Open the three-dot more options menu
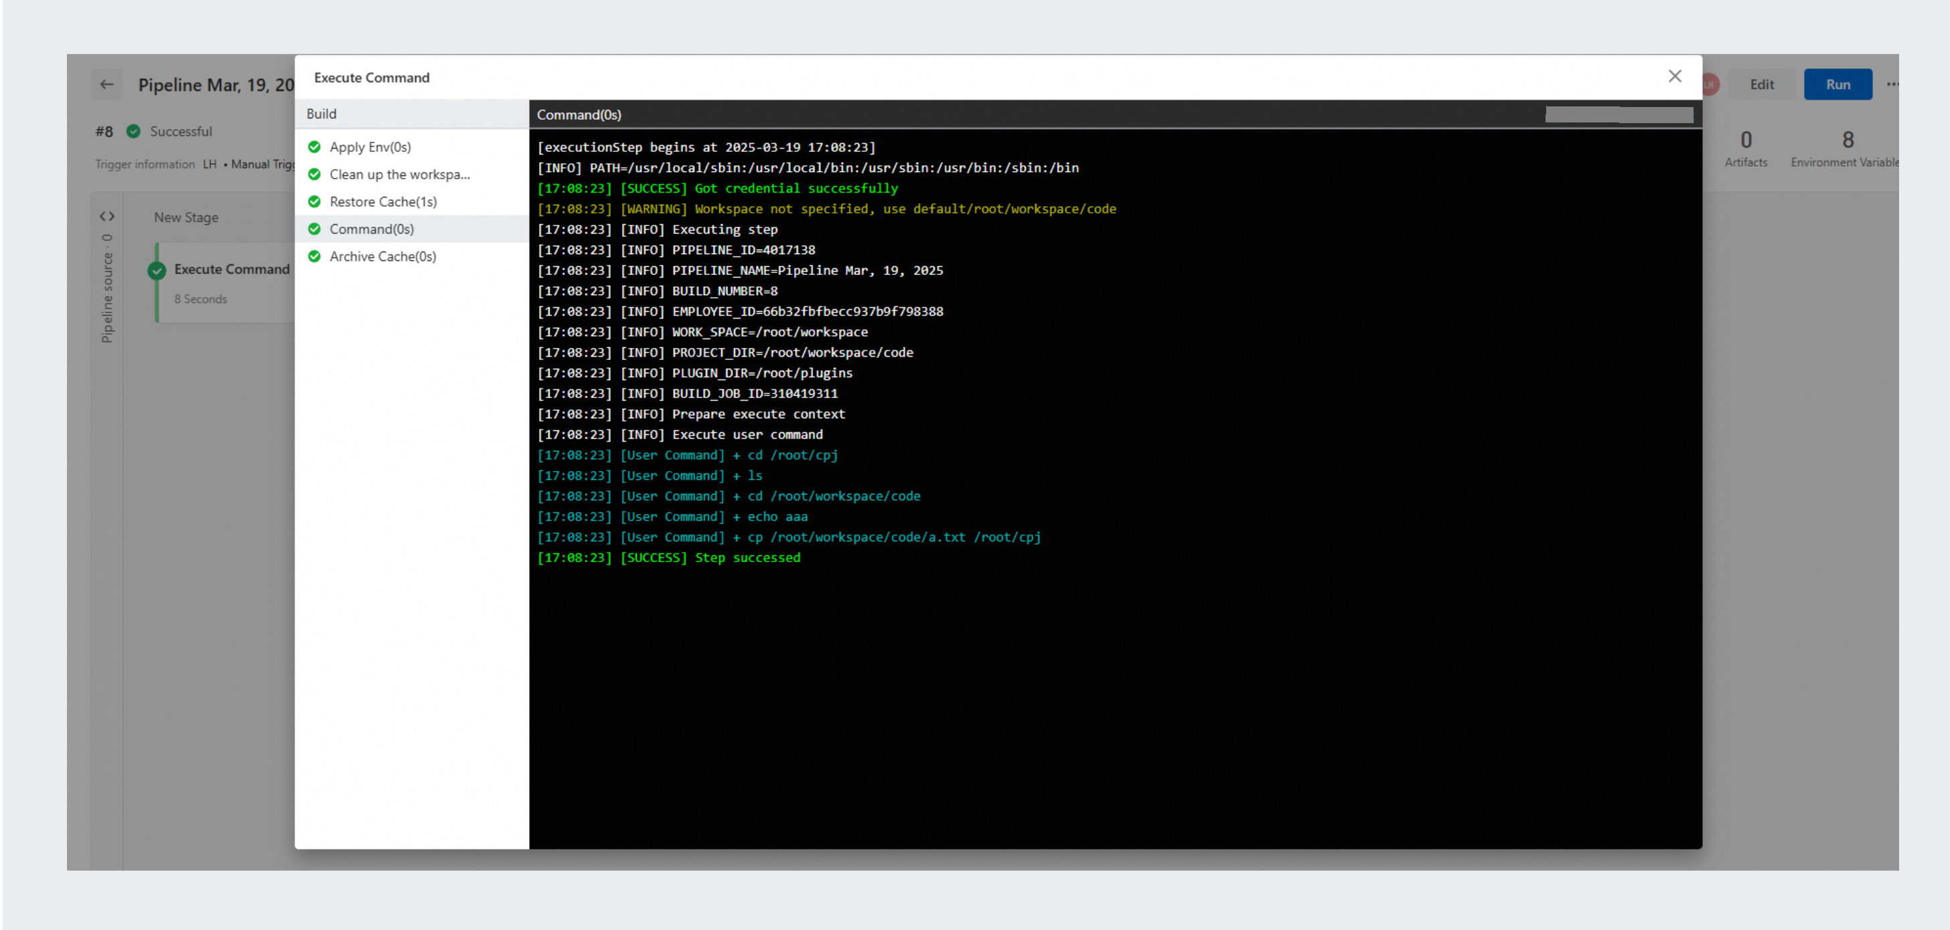The image size is (1950, 930). pyautogui.click(x=1892, y=85)
